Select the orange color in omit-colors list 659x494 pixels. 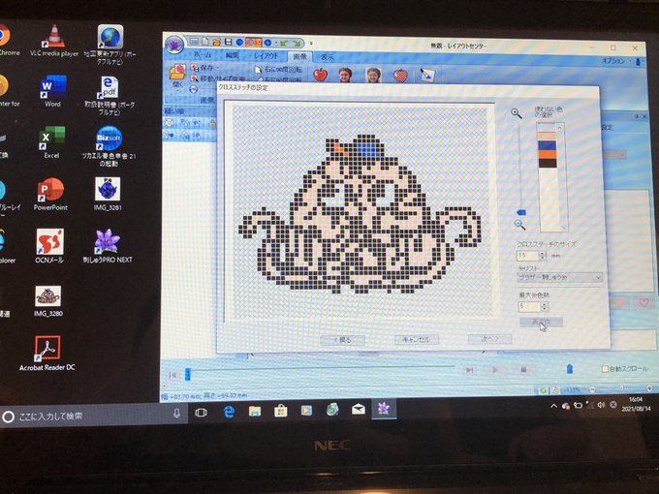(547, 155)
